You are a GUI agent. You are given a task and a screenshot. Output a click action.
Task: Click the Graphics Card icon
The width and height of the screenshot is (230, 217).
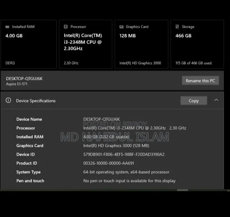[121, 27]
